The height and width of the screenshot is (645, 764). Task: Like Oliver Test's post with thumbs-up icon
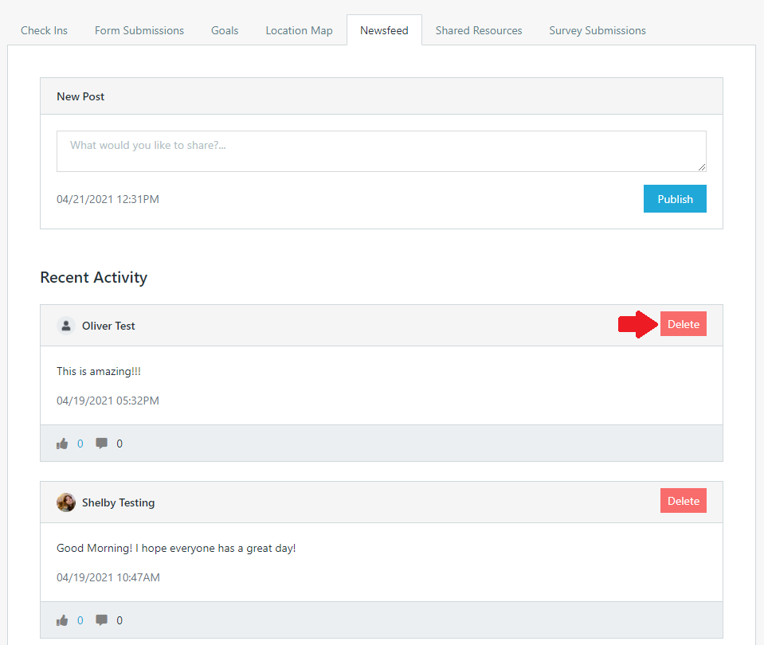click(62, 444)
